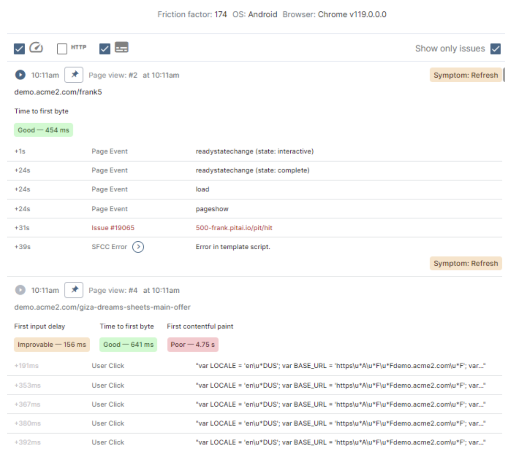Click the HTTP filter label icon
The image size is (514, 463).
pos(78,47)
